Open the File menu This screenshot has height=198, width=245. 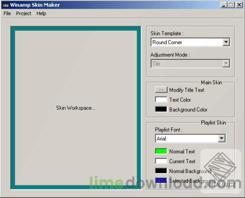pyautogui.click(x=7, y=13)
